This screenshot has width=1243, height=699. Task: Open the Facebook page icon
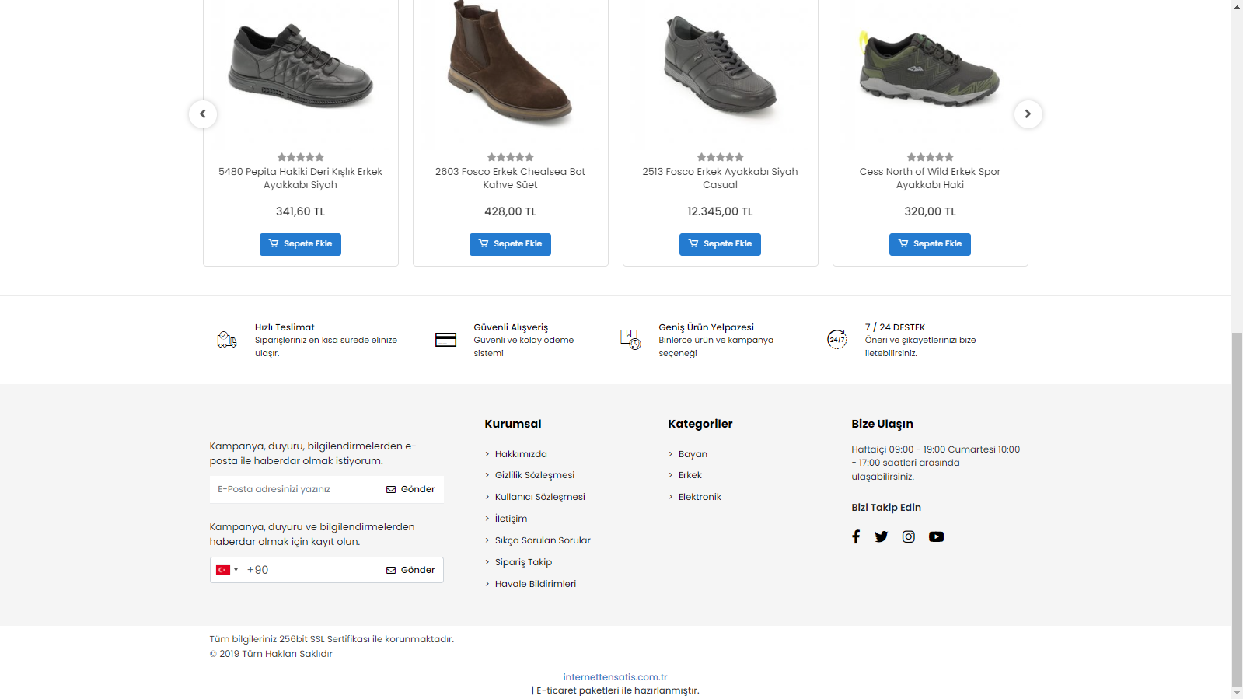pos(856,536)
